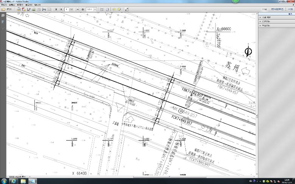Click the Print icon in toolbar
The width and height of the screenshot is (295, 184).
click(x=44, y=9)
